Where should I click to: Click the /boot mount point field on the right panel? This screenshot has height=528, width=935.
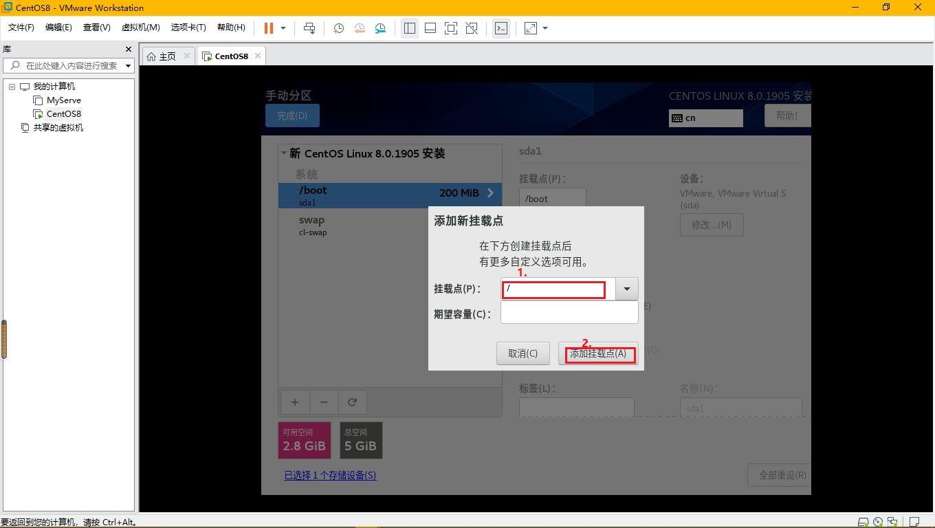[x=552, y=198]
